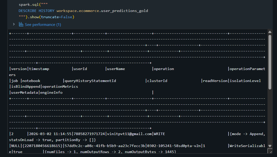Image resolution: width=277 pixels, height=157 pixels.
Task: Click the DESCRIBE HISTORY keyword in code
Action: (36, 11)
